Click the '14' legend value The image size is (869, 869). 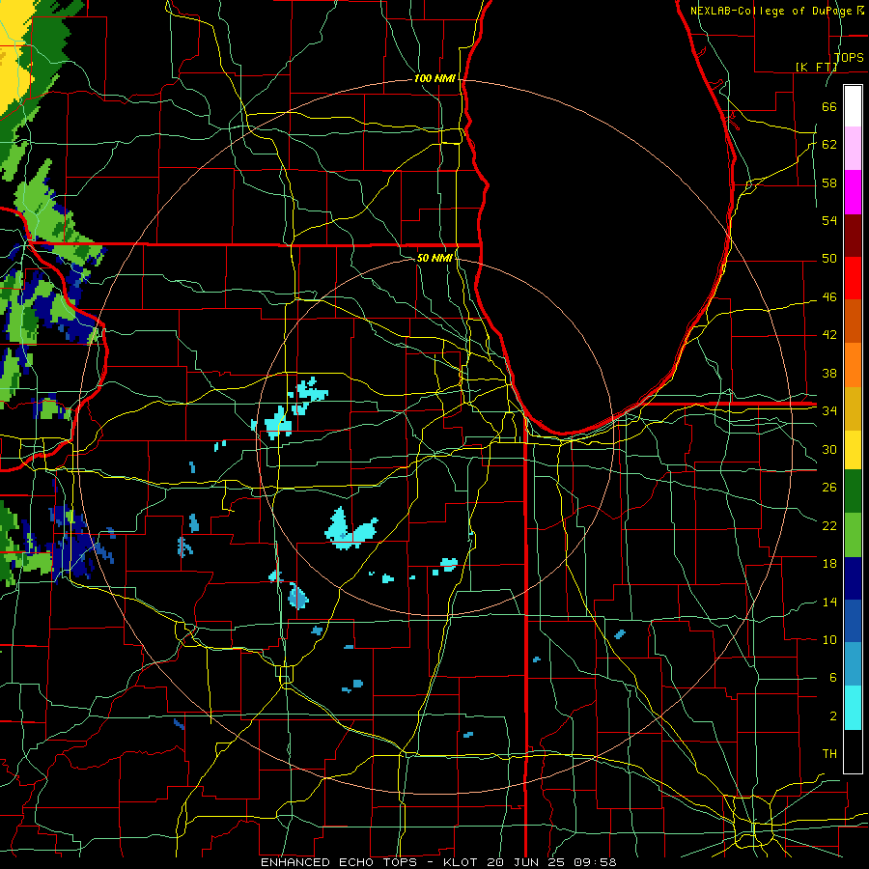coord(829,602)
